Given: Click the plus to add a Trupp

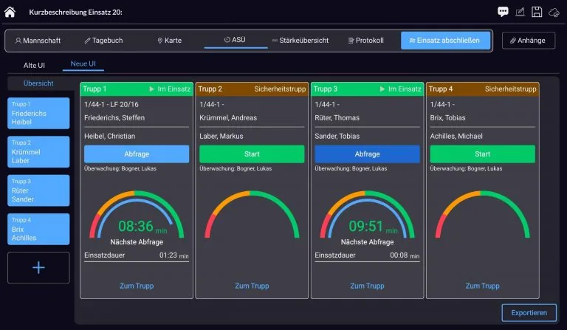Looking at the screenshot, I should point(38,267).
